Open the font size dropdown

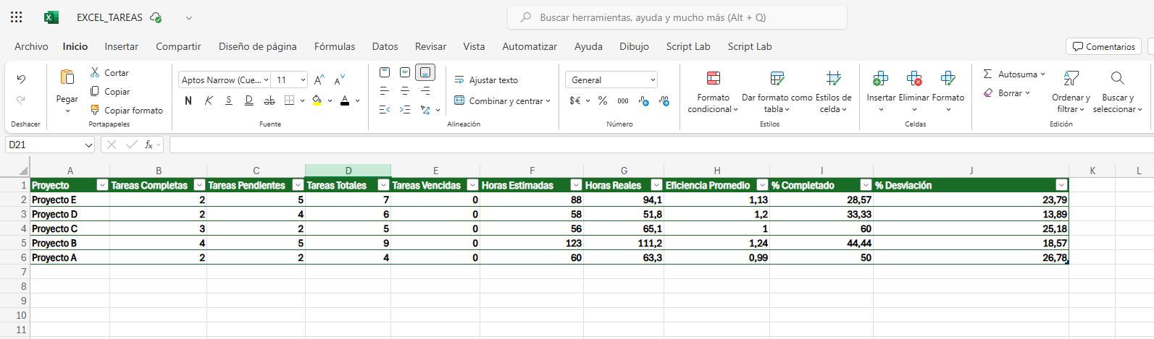click(x=303, y=80)
